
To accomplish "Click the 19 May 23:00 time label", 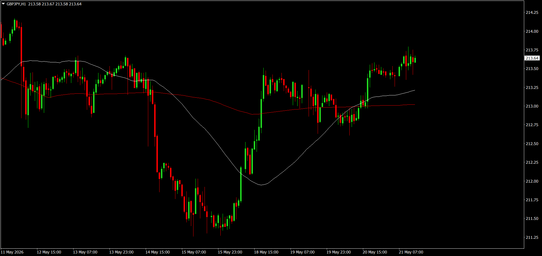I will (339, 252).
